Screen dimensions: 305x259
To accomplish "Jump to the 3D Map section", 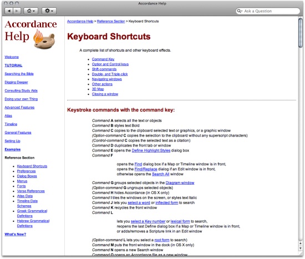I will pyautogui.click(x=98, y=89).
